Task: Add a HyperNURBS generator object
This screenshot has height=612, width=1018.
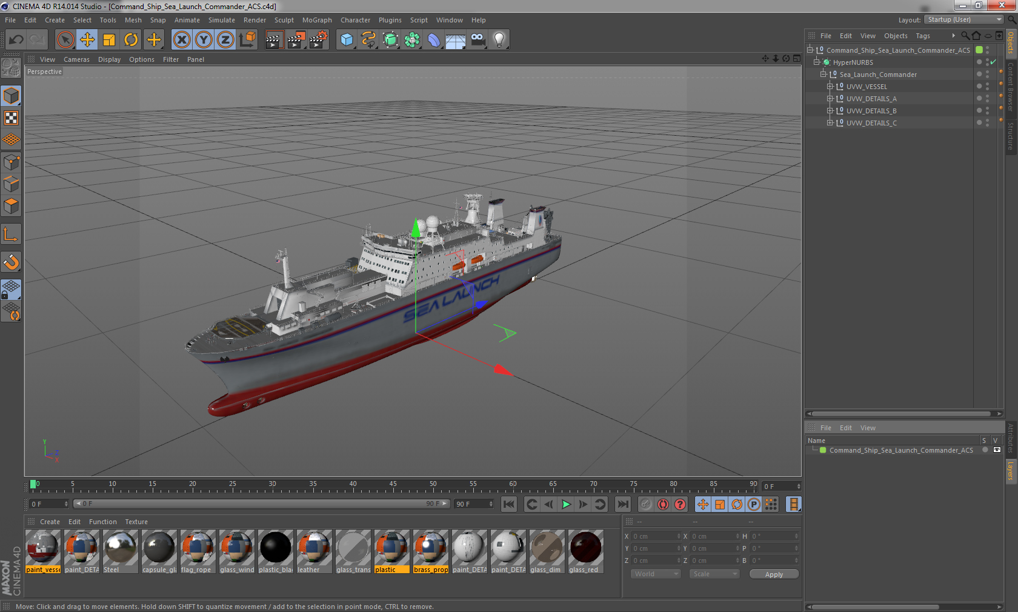Action: (x=391, y=40)
